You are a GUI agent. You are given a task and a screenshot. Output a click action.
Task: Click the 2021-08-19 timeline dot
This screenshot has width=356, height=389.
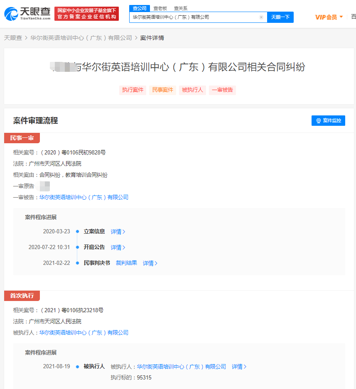click(77, 367)
